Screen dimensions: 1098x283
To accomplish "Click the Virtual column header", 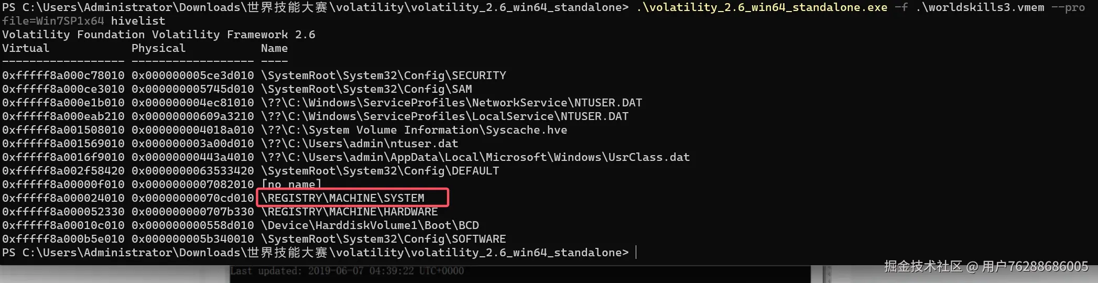I will coord(26,48).
